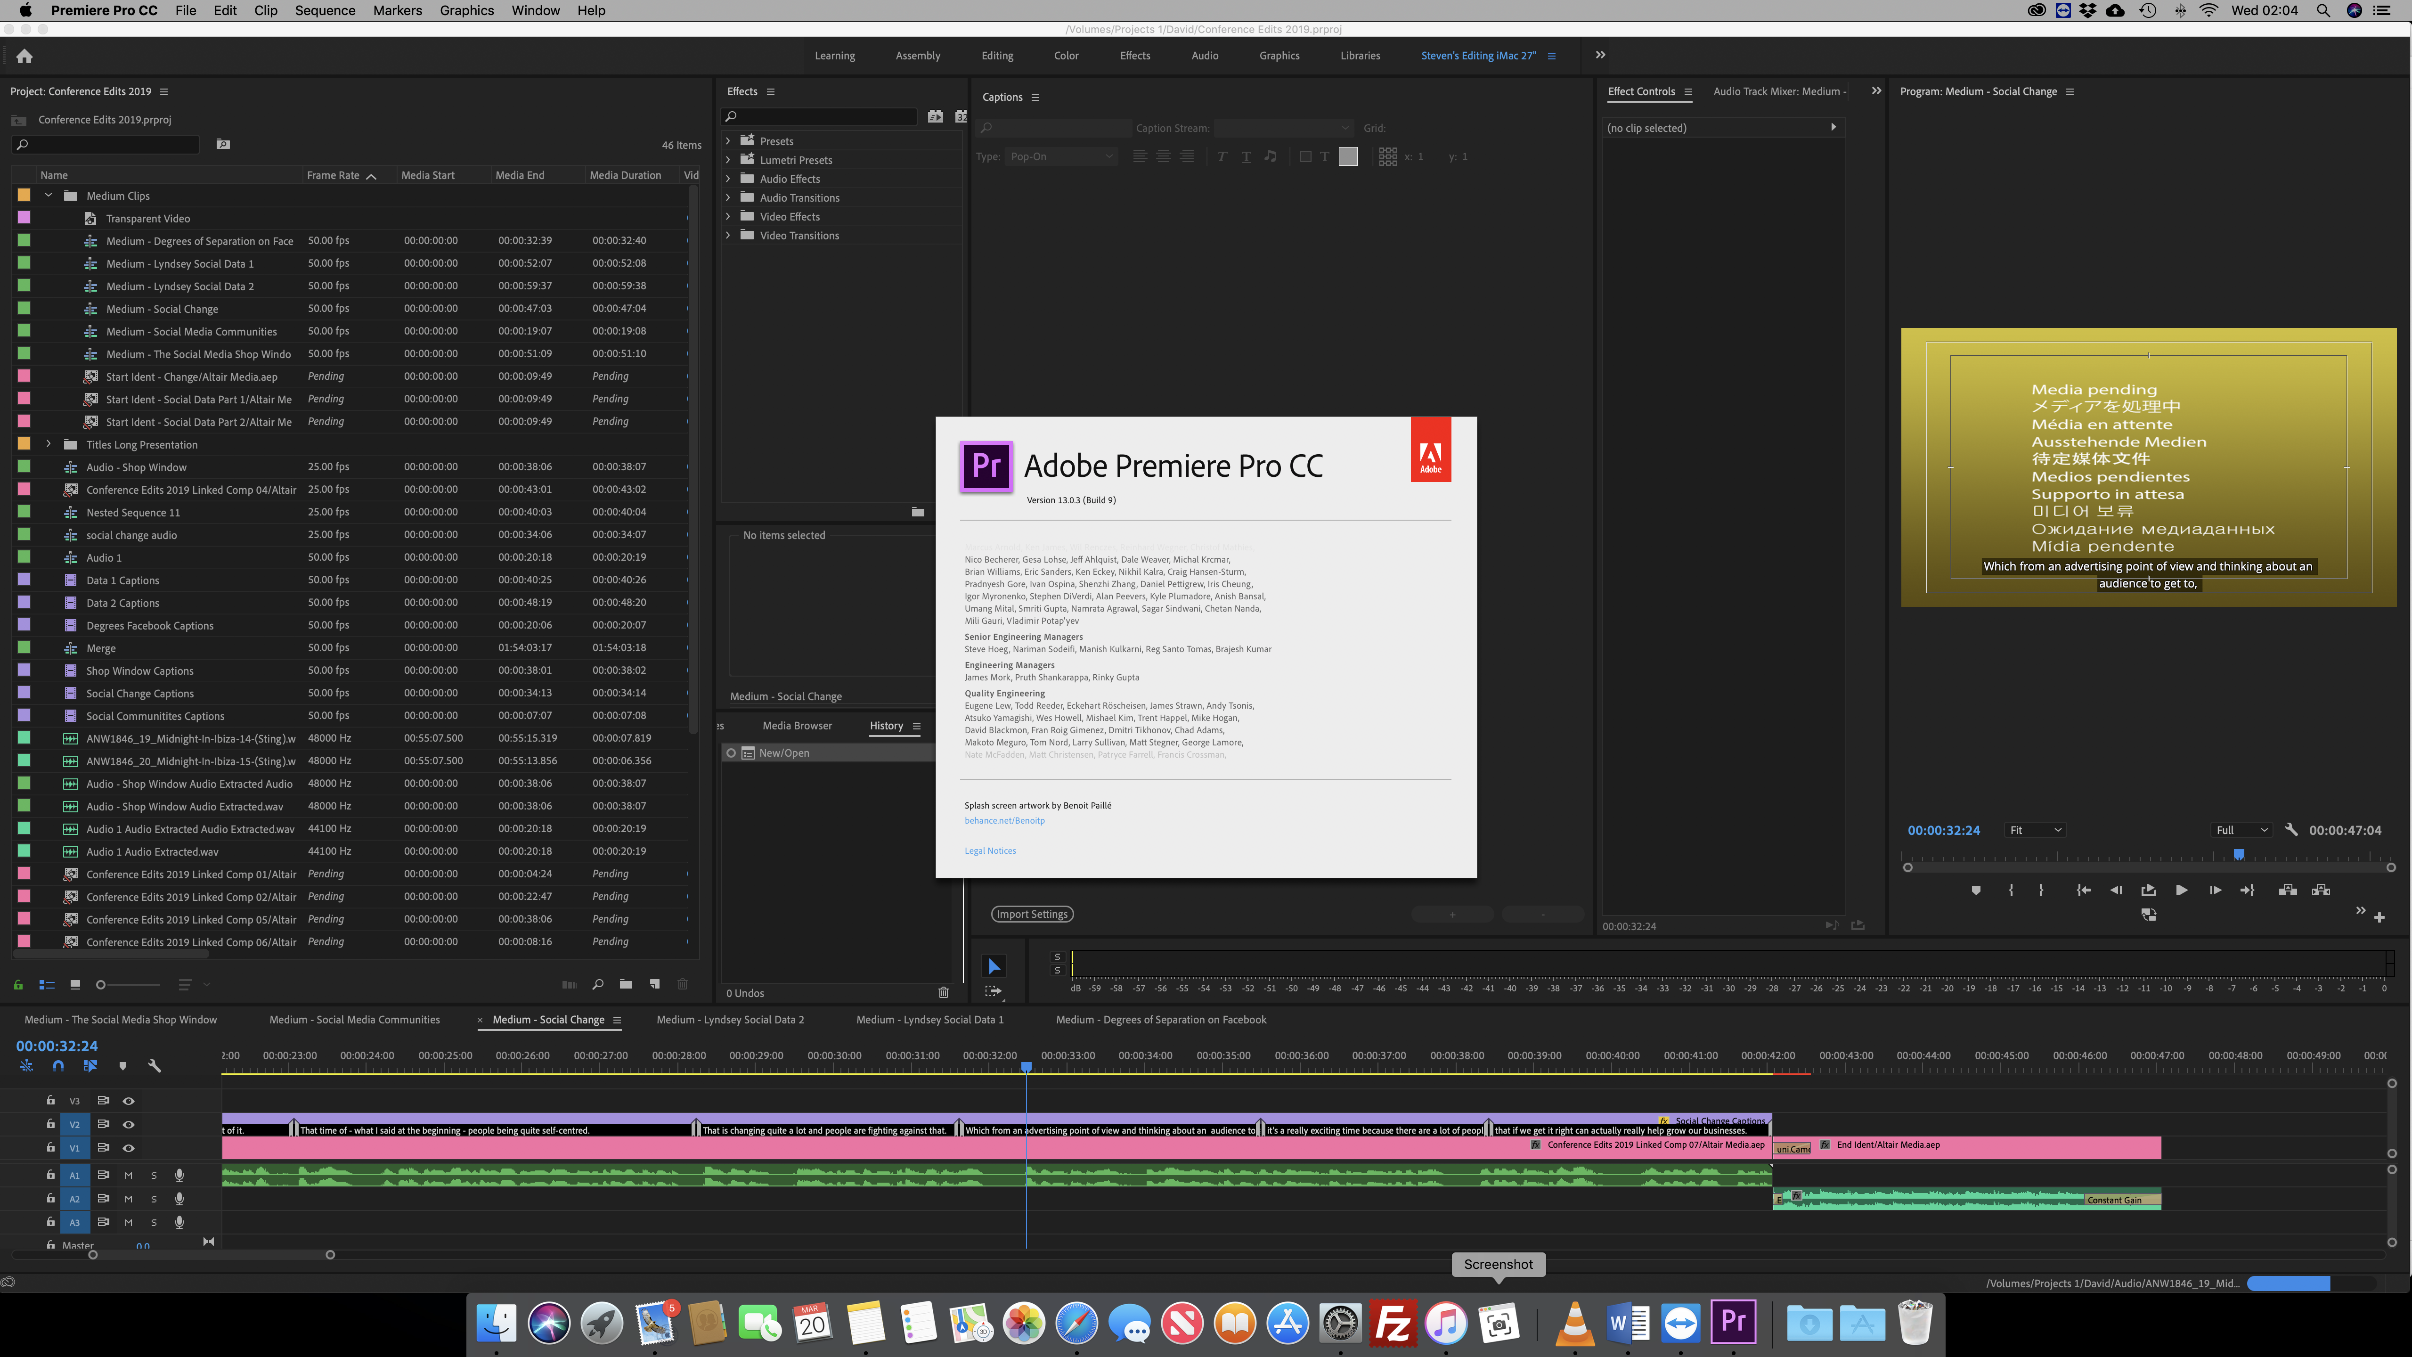Add marker in timeline header
Screen dimensions: 2412x1357
pyautogui.click(x=122, y=1066)
